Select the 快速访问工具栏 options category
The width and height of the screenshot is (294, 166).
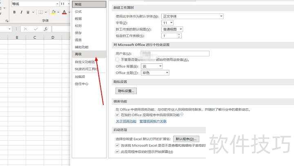[x=89, y=69]
